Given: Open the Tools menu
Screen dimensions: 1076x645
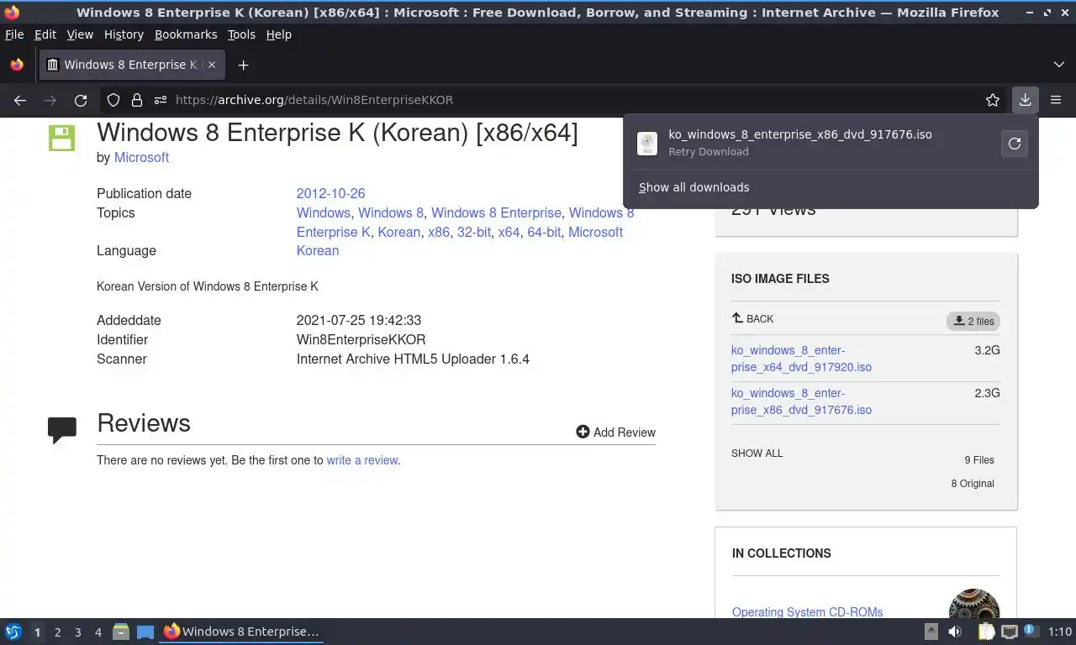Looking at the screenshot, I should tap(241, 34).
